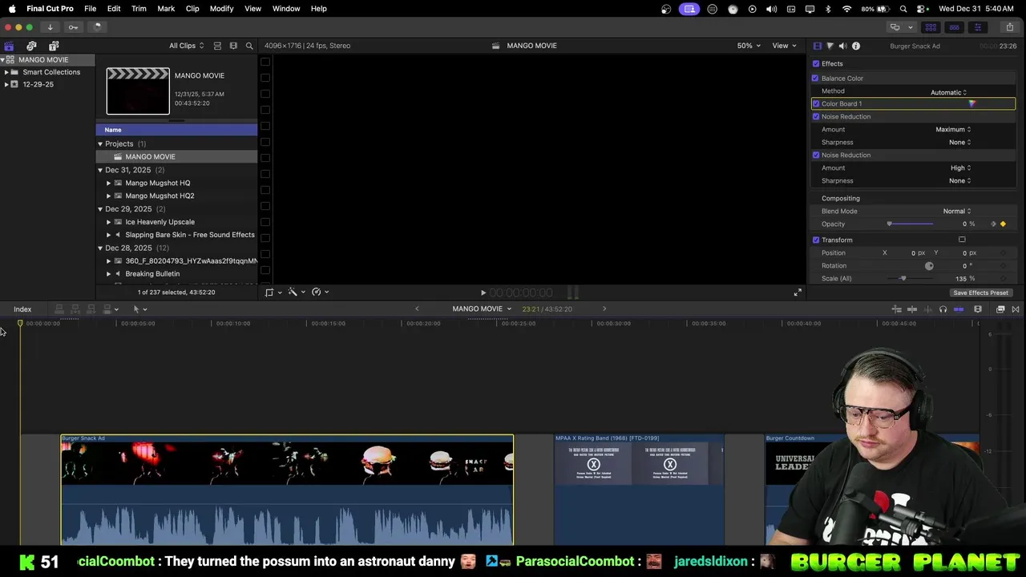Expand the 12-29-25 event
This screenshot has width=1026, height=577.
6,84
